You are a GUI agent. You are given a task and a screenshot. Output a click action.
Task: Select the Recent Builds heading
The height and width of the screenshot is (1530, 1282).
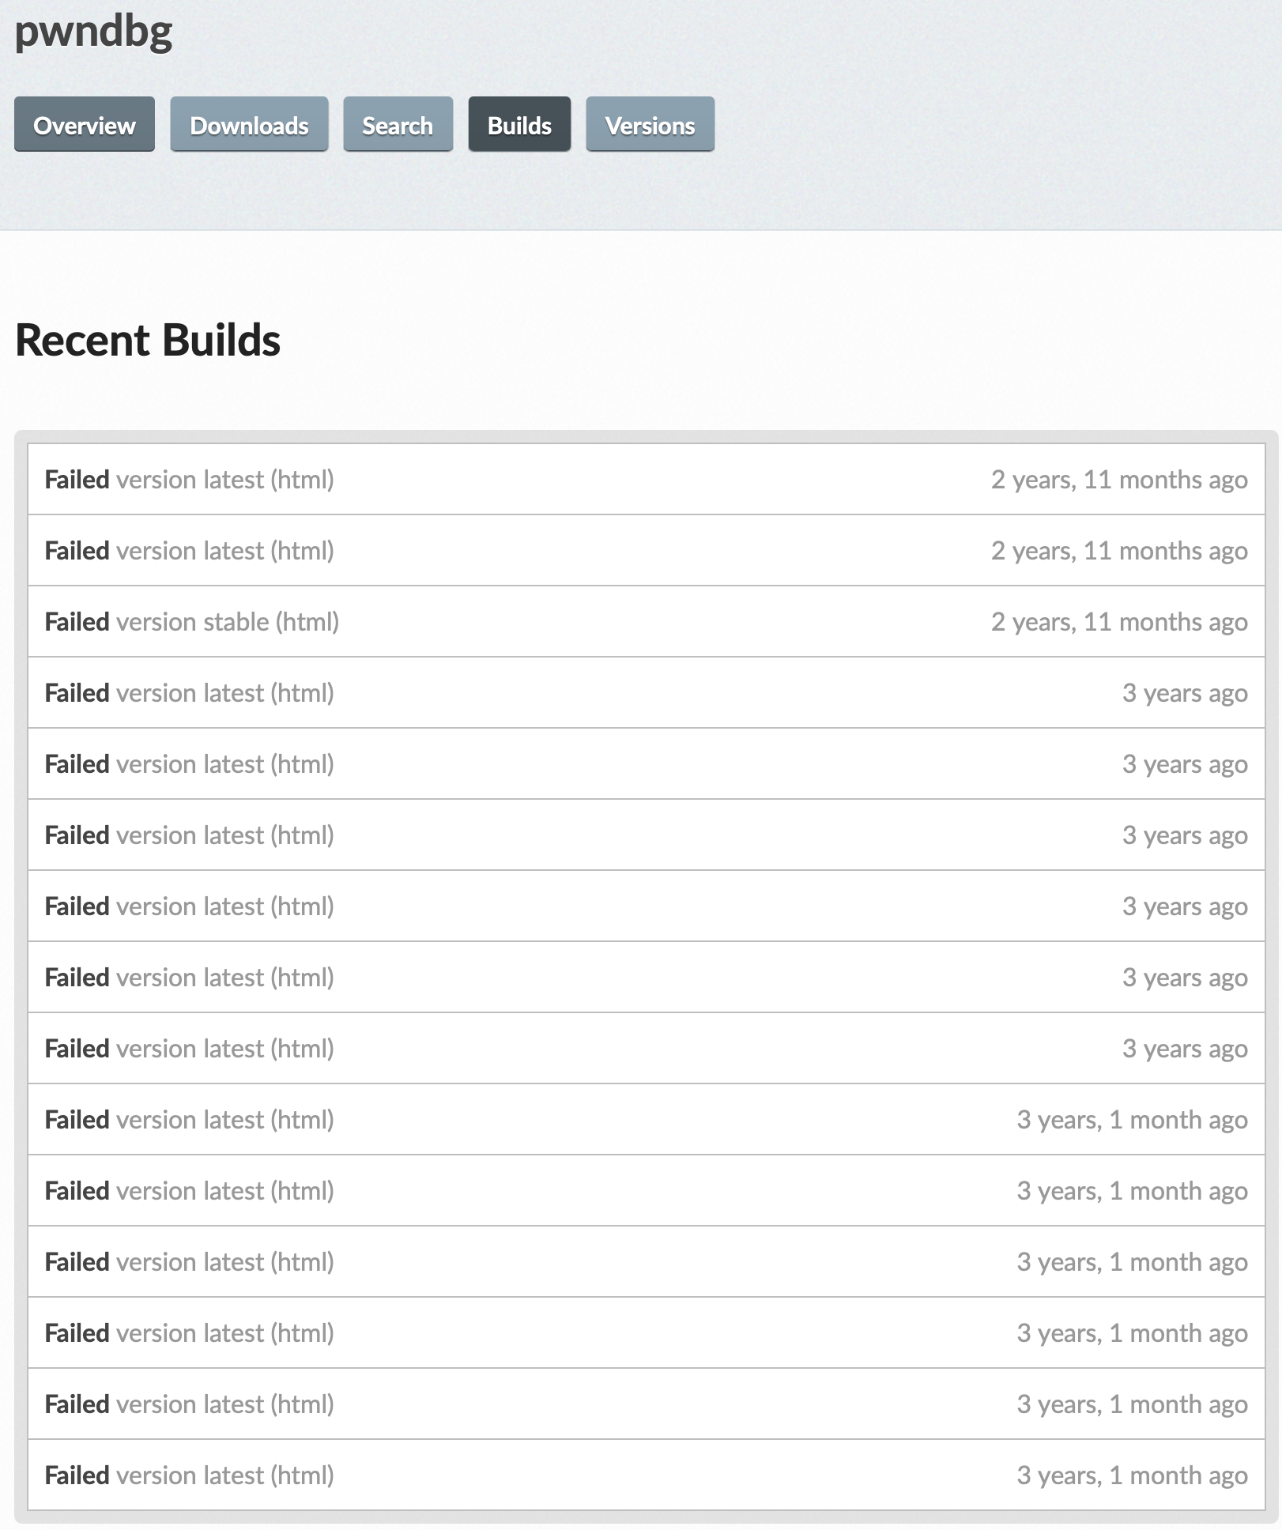point(149,341)
